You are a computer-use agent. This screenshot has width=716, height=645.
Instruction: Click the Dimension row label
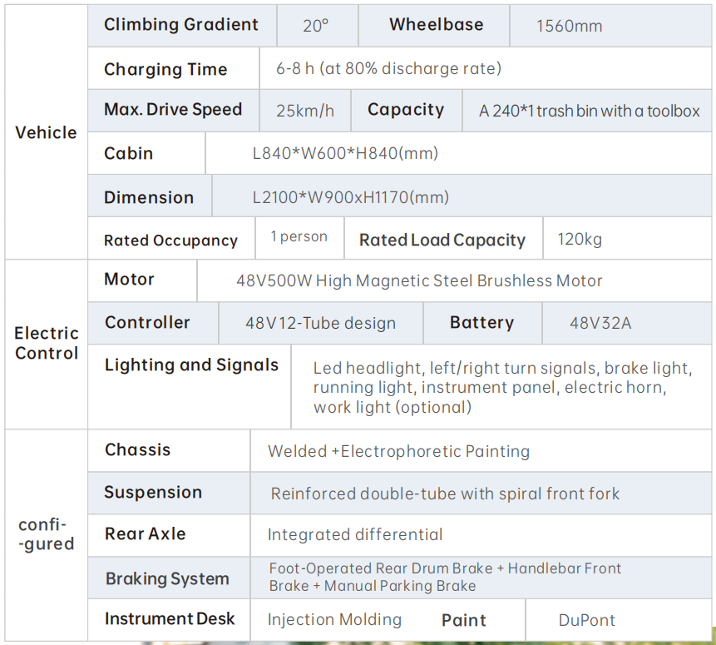[149, 197]
